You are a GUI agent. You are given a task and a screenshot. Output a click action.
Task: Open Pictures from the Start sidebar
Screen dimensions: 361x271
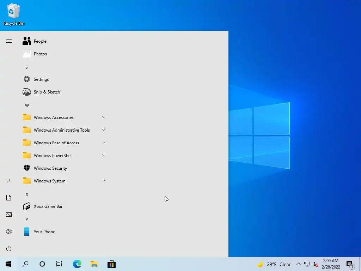(x=9, y=215)
